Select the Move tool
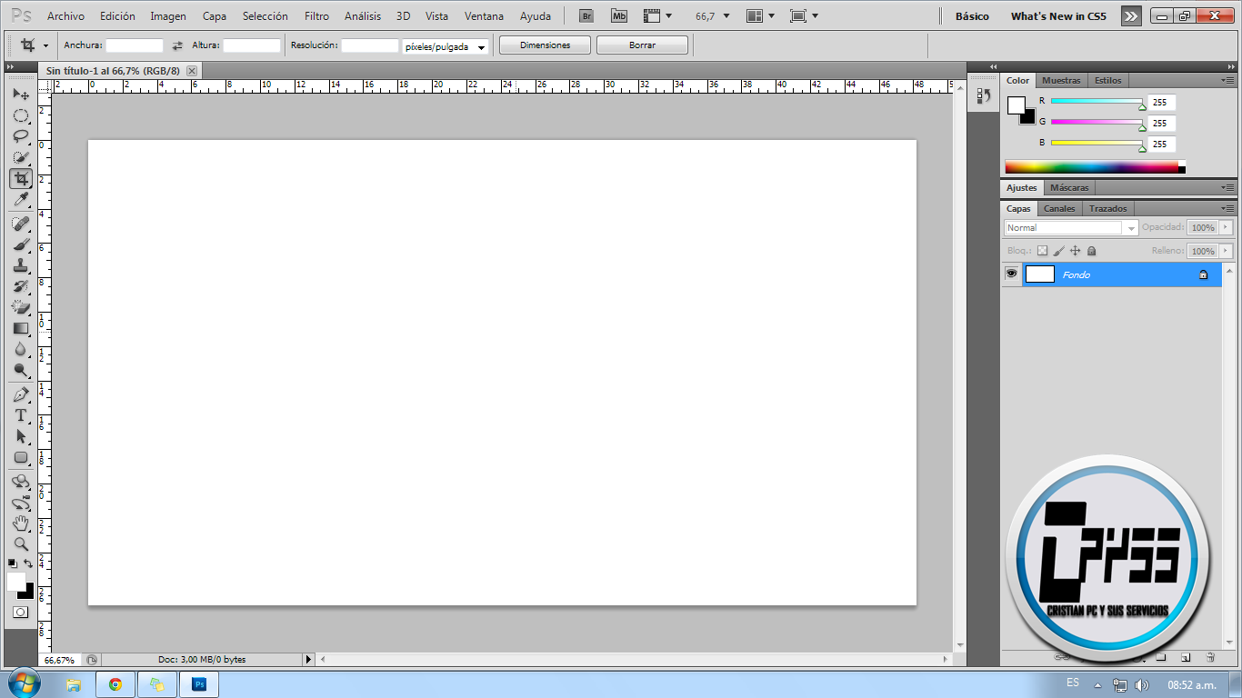This screenshot has height=698, width=1242. pyautogui.click(x=20, y=95)
